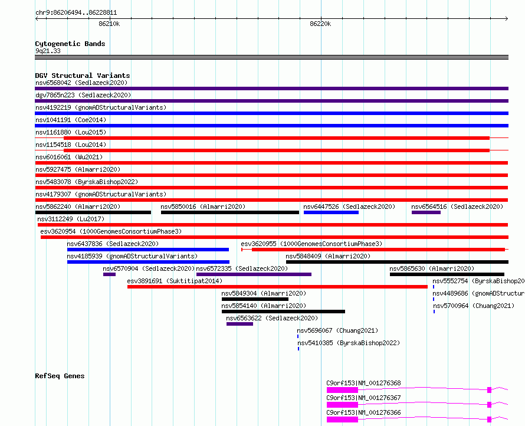
Task: Click the chr9:86206494..86228811 coordinate label
Action: tap(76, 13)
